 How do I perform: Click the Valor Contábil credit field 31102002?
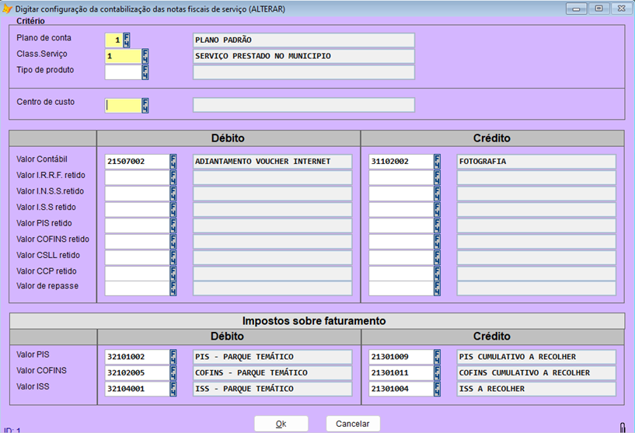[x=400, y=162]
